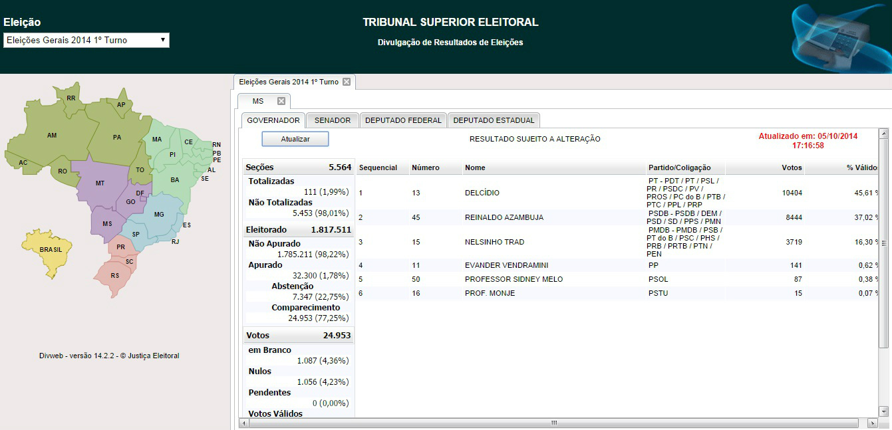Click the Eleitorado 1.817.511 header

coord(299,229)
